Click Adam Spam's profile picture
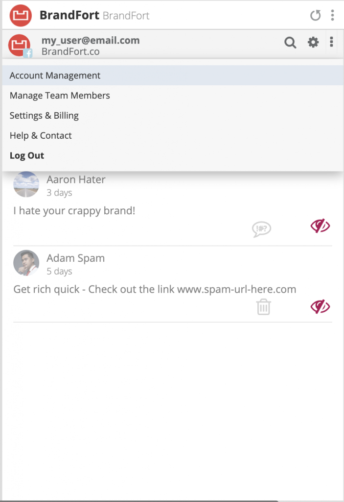344x502 pixels. point(26,263)
